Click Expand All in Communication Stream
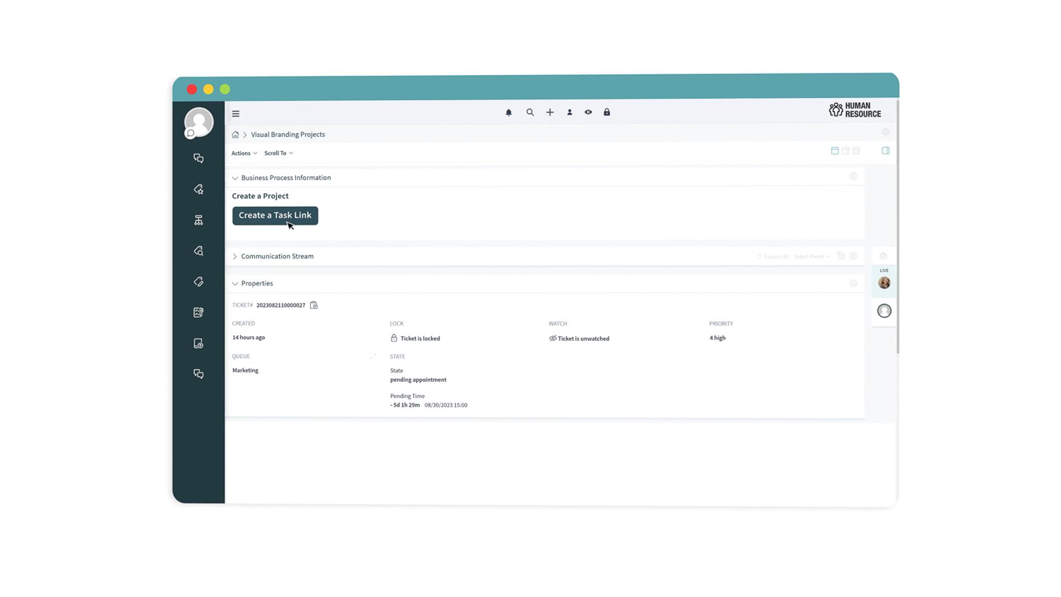 (773, 256)
